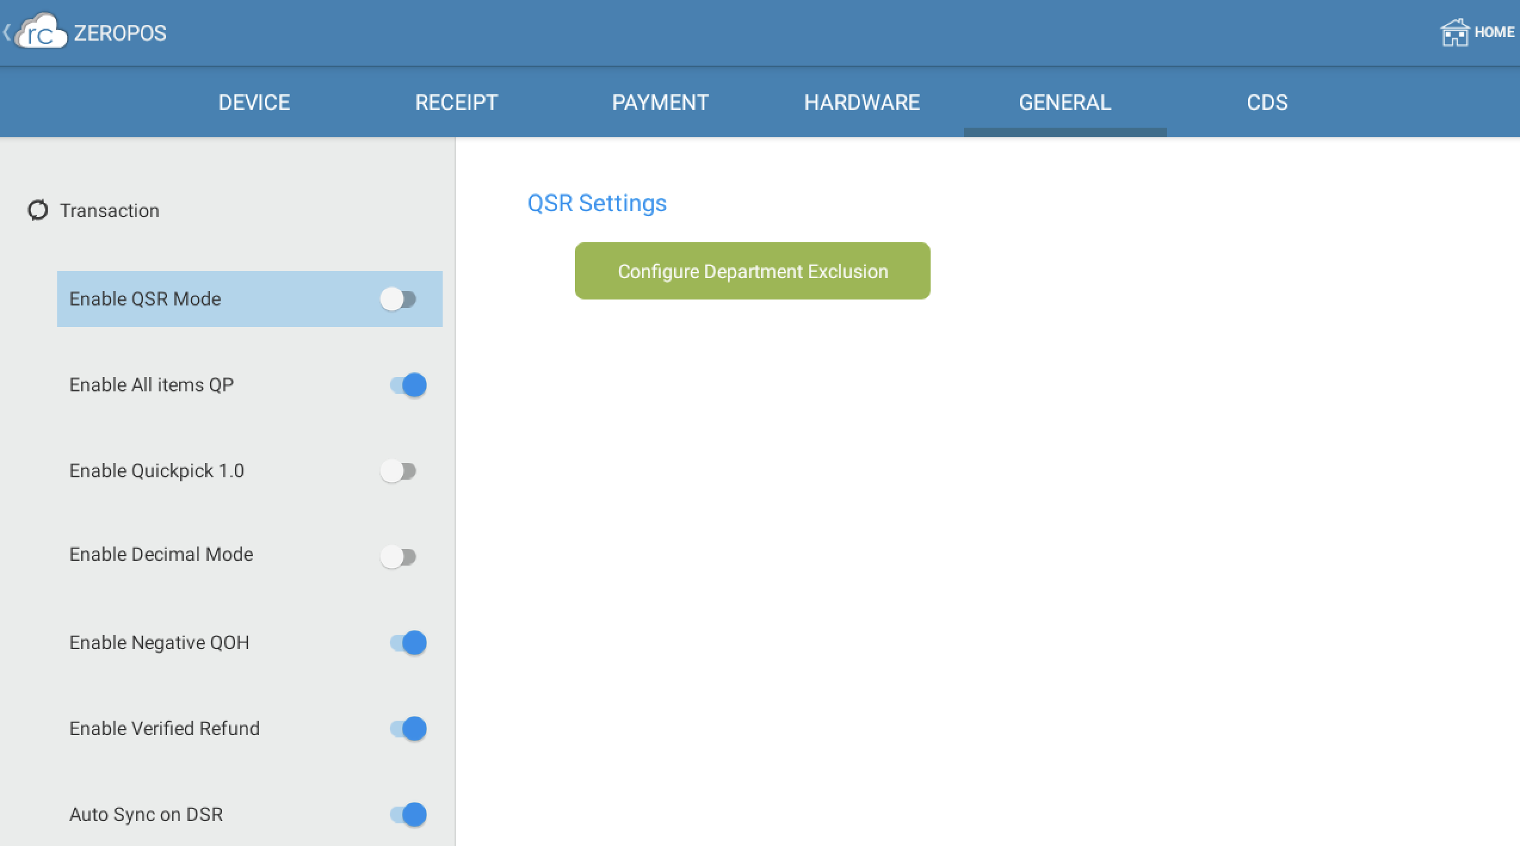Screen dimensions: 1520x846
Task: Click the GENERAL tab
Action: tap(1065, 102)
